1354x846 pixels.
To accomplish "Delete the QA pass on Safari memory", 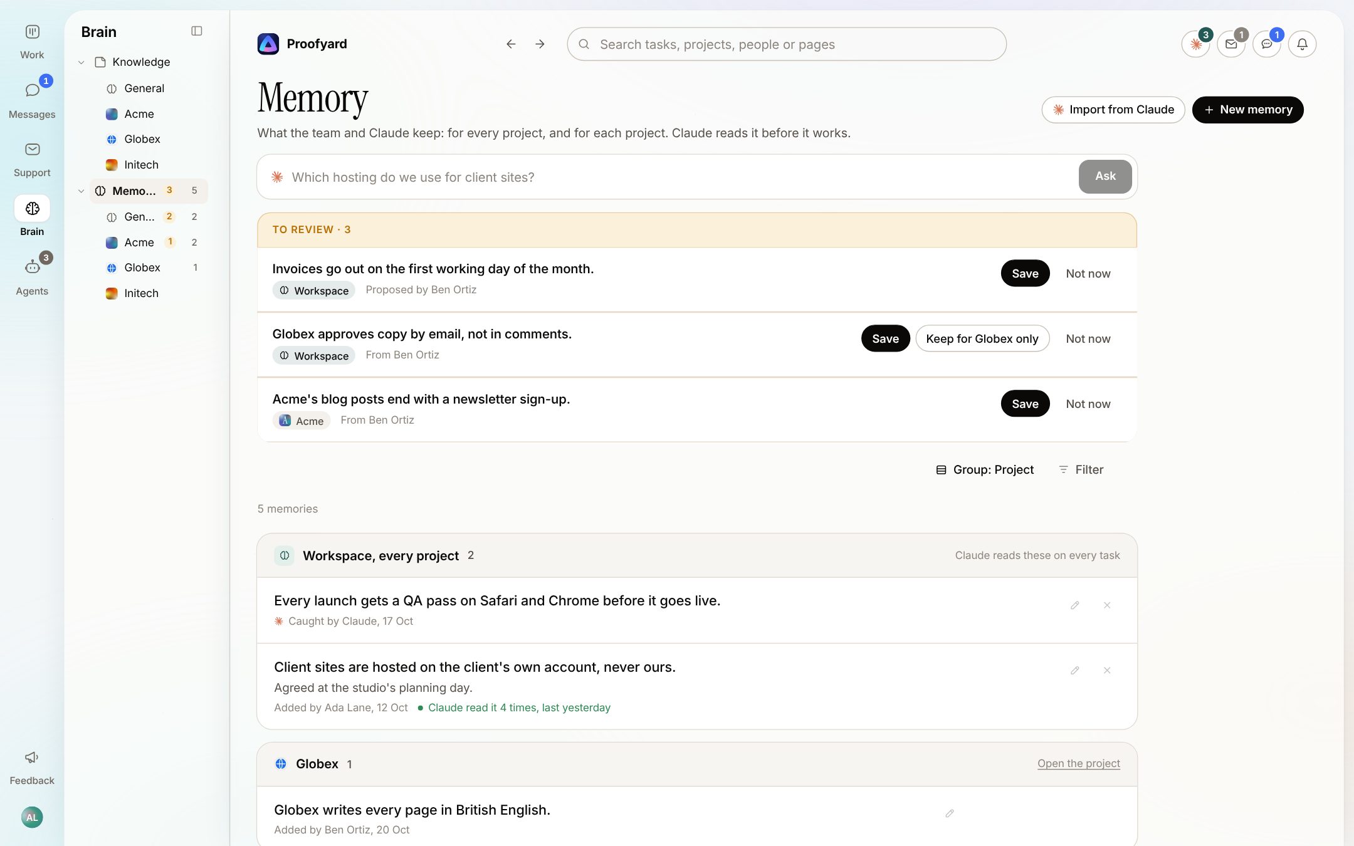I will tap(1107, 605).
